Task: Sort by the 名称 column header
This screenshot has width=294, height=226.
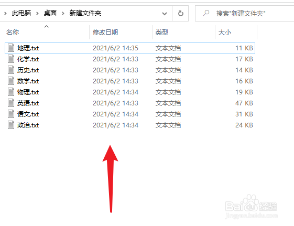Action: pos(13,33)
